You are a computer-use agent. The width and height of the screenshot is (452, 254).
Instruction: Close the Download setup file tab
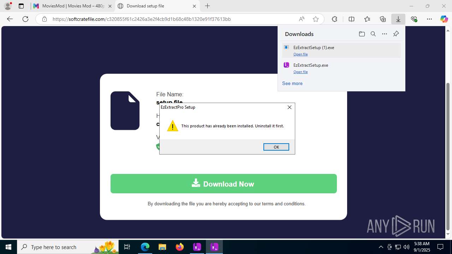[x=194, y=6]
